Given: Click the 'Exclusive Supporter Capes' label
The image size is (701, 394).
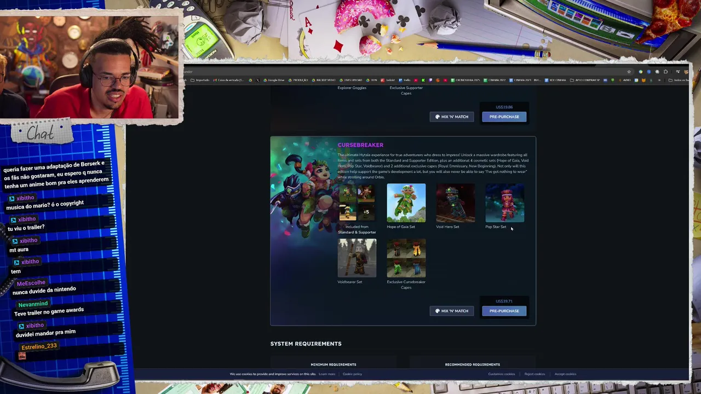Looking at the screenshot, I should click(x=406, y=90).
